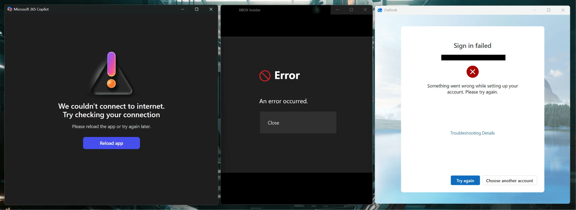Screen dimensions: 576x210
Task: Click Close in the XBOX Insider error
Action: pos(298,122)
